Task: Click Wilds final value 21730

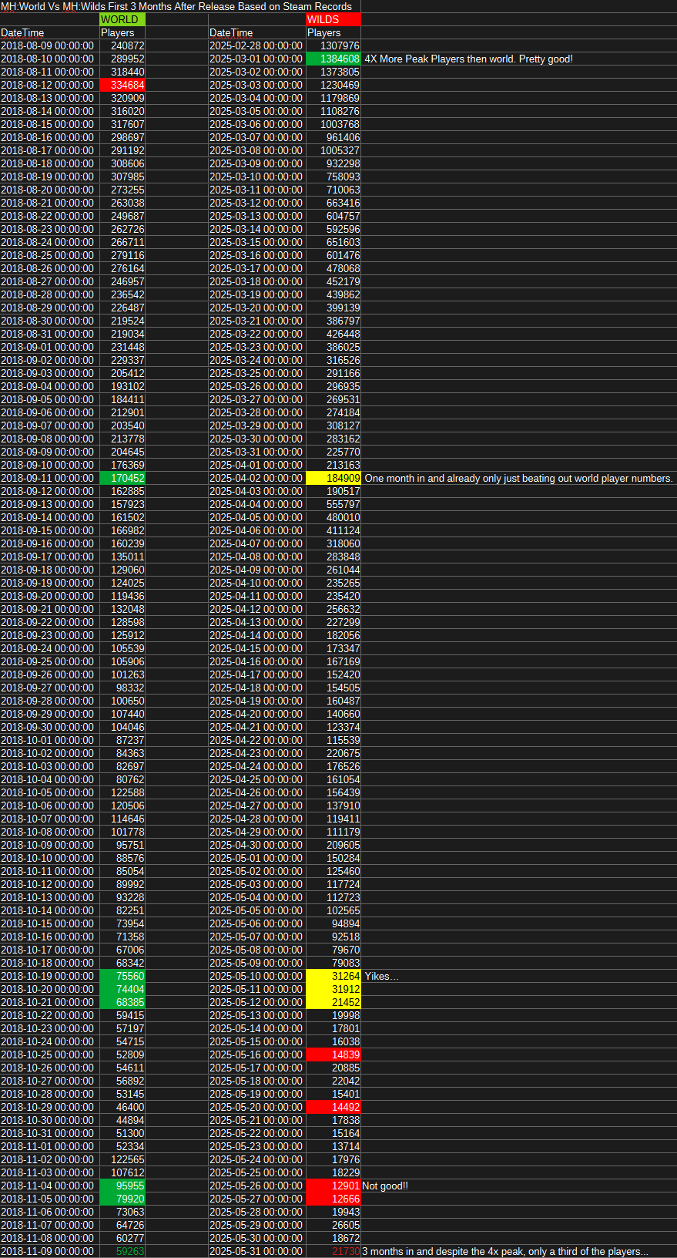Action: click(333, 1251)
